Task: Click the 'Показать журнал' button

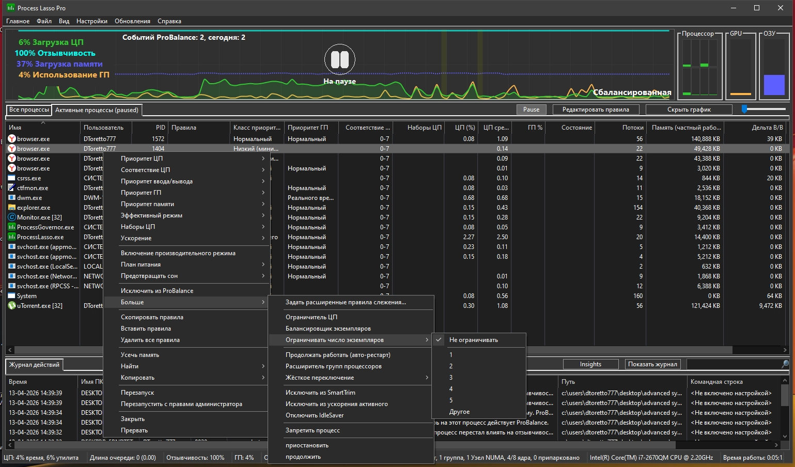Action: pos(652,364)
